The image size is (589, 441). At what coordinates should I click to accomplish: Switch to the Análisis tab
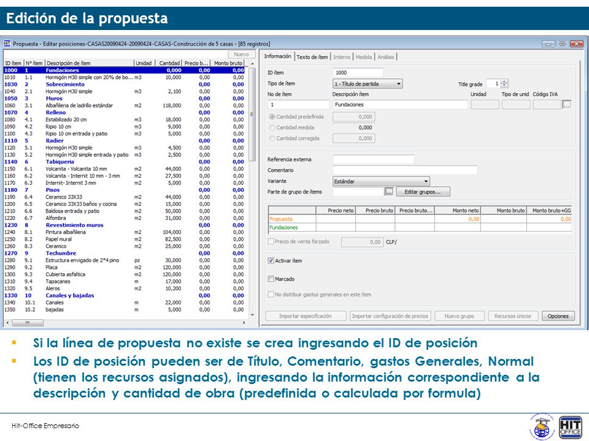(x=386, y=57)
